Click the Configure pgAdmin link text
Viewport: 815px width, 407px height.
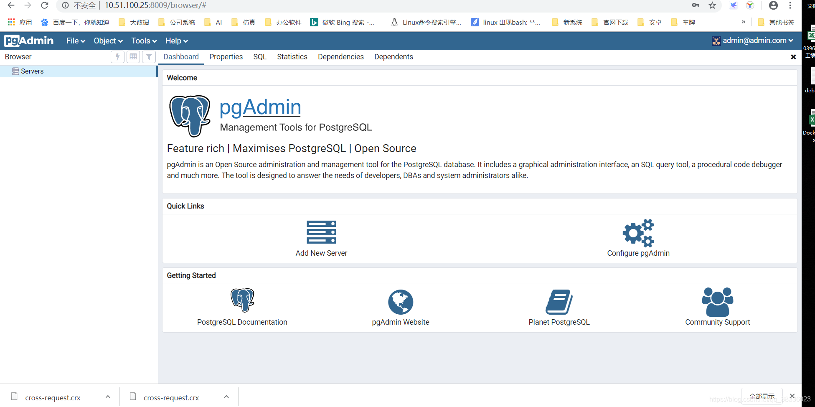click(x=638, y=253)
